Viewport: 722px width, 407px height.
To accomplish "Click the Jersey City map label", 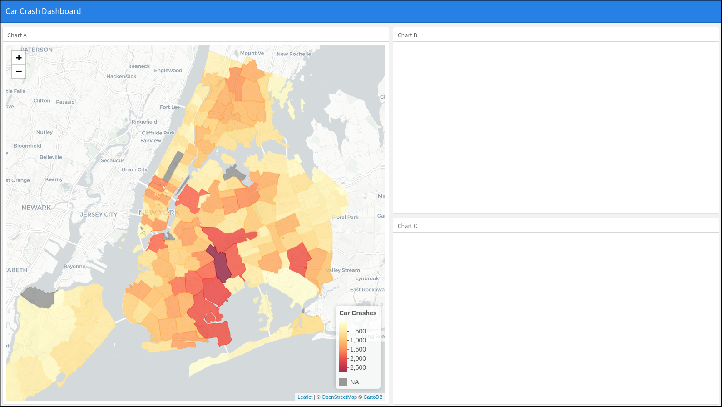I will click(x=99, y=214).
